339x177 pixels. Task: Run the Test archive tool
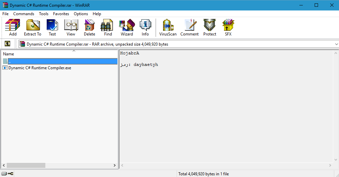52,27
